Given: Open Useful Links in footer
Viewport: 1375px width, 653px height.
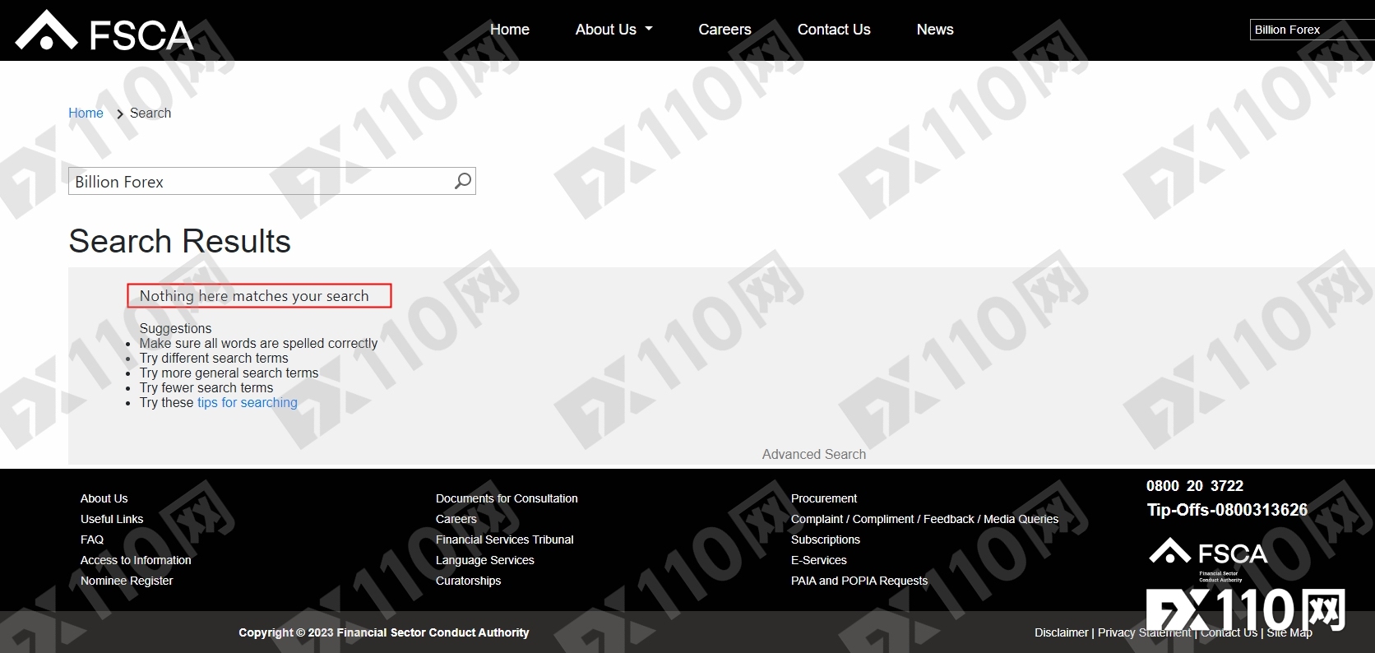Looking at the screenshot, I should click(x=112, y=519).
